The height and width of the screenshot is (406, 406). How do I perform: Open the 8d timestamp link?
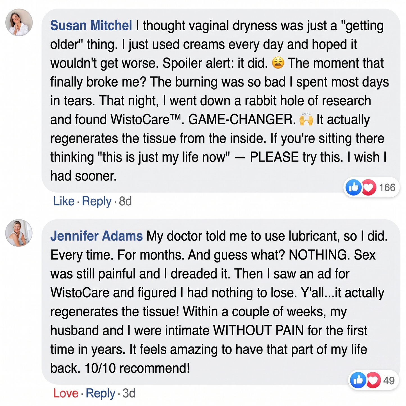pyautogui.click(x=125, y=201)
